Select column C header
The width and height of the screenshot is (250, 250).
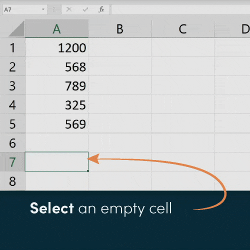pyautogui.click(x=182, y=28)
